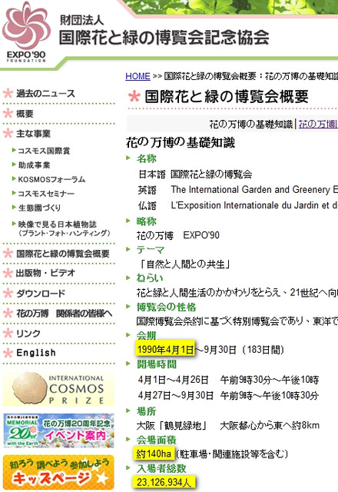Open the 助成事業 submenu link
This screenshot has height=492, width=338.
34,165
